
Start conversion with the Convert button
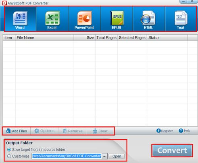pos(172,151)
